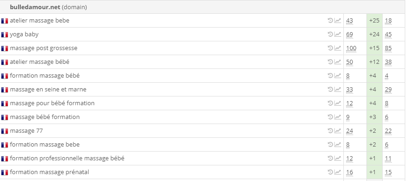Click position 16 for formation massage prénatal

coord(349,172)
